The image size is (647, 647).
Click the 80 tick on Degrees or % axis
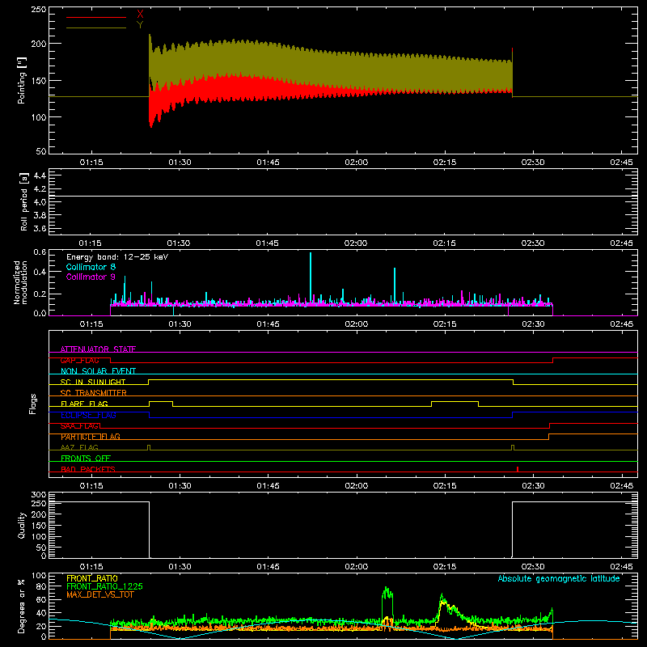click(x=41, y=586)
